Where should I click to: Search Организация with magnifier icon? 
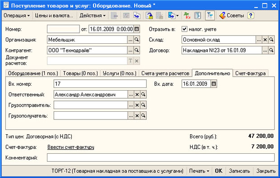pyautogui.click(x=136, y=40)
